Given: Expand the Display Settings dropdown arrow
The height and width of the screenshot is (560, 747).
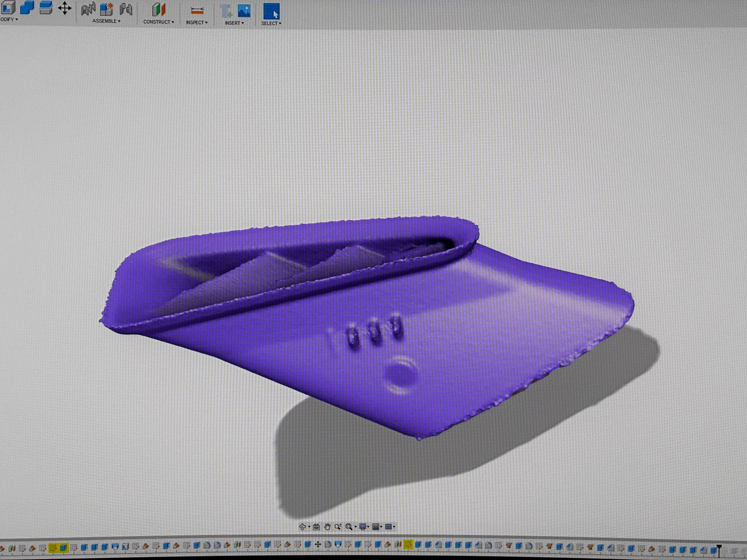Looking at the screenshot, I should tap(368, 527).
